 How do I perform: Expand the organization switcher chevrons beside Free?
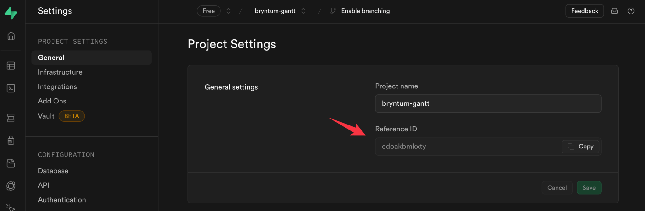[228, 11]
